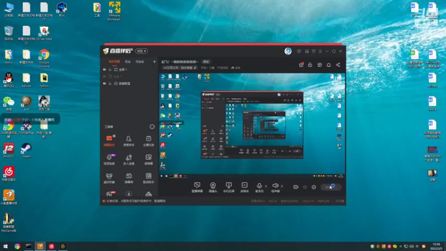Open the feedback message icon in title bar
The image size is (446, 251).
[299, 51]
